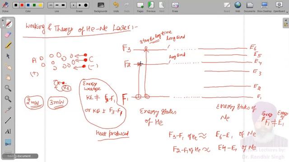
Task: Add a new page with Pages
Action: click(140, 7)
